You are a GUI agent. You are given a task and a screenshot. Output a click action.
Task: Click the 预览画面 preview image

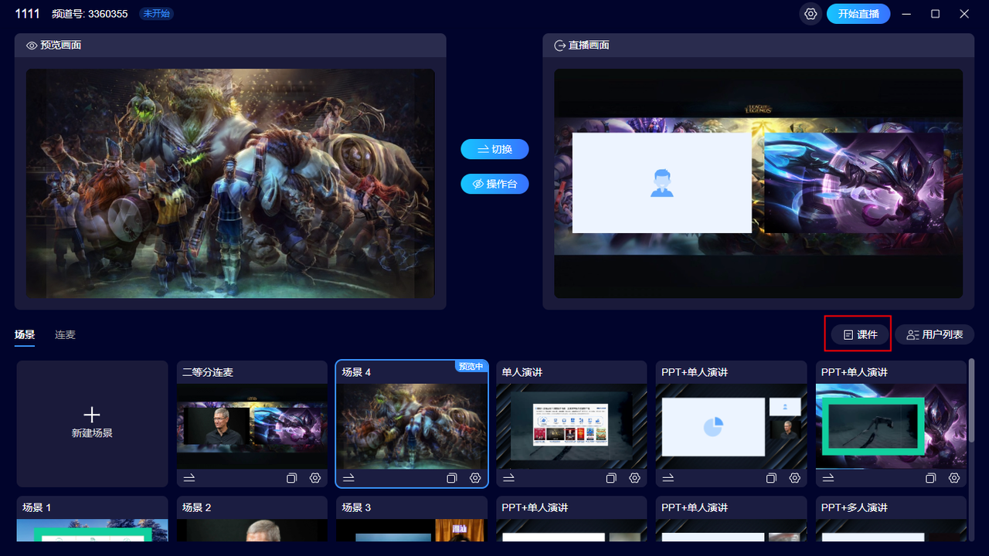tap(230, 183)
